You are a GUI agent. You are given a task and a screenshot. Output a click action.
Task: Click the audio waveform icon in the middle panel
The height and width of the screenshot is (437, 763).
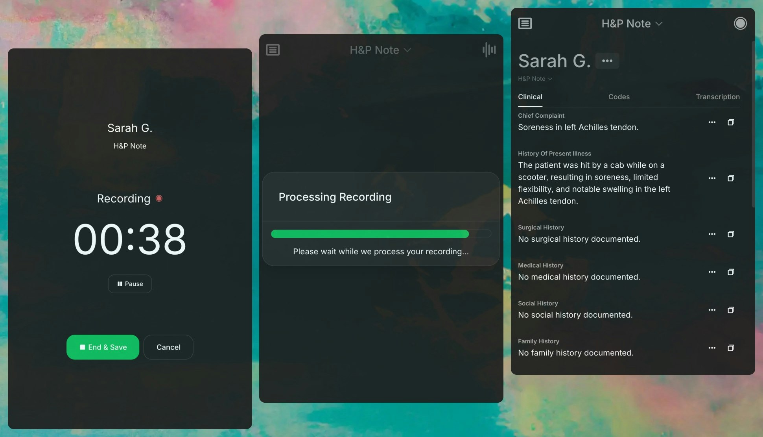click(489, 50)
